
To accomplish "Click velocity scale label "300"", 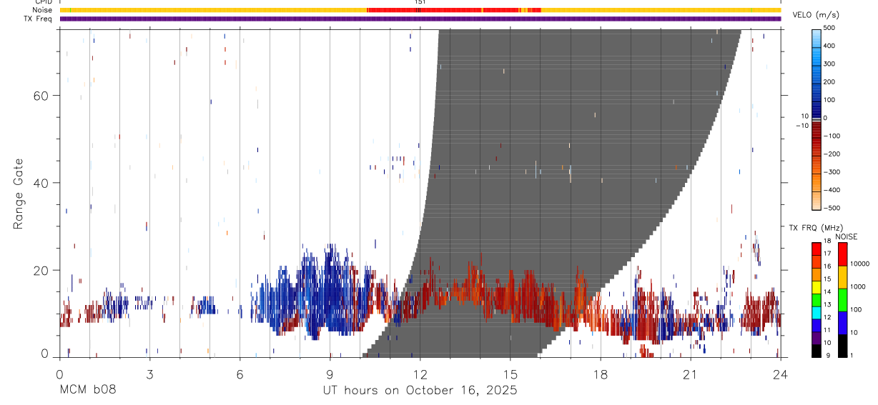I will coord(830,64).
